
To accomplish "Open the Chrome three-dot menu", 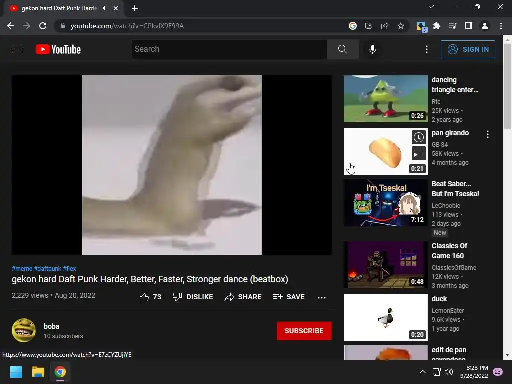I will 501,26.
